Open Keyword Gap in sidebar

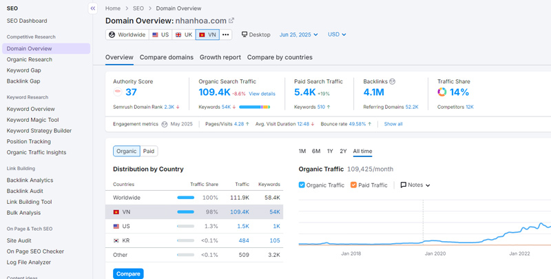point(24,70)
